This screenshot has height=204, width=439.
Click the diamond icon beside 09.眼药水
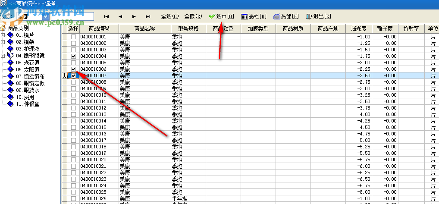pos(10,90)
